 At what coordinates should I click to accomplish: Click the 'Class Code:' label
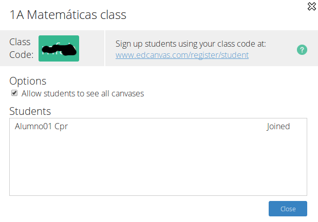pyautogui.click(x=21, y=48)
